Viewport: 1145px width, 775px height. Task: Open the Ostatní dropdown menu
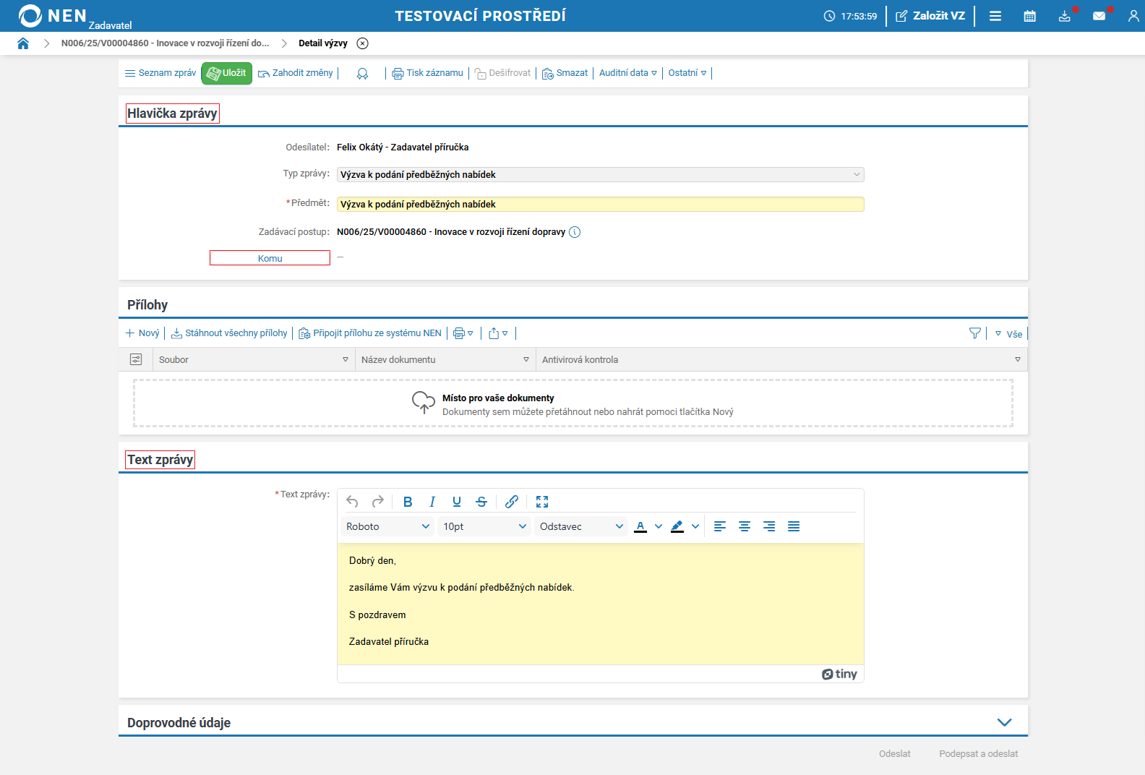pyautogui.click(x=687, y=73)
